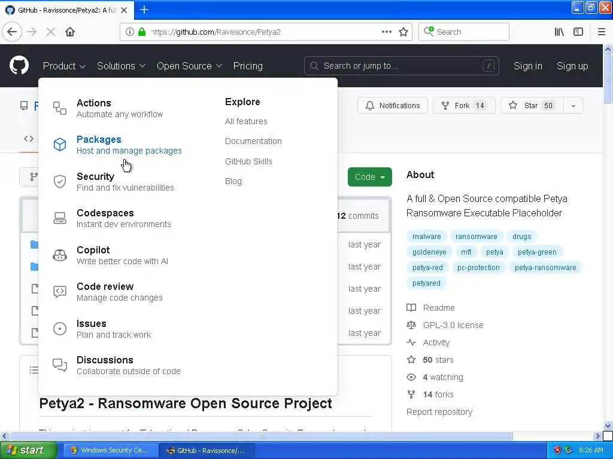Open the Windows Start button
This screenshot has height=459, width=613.
(x=29, y=450)
